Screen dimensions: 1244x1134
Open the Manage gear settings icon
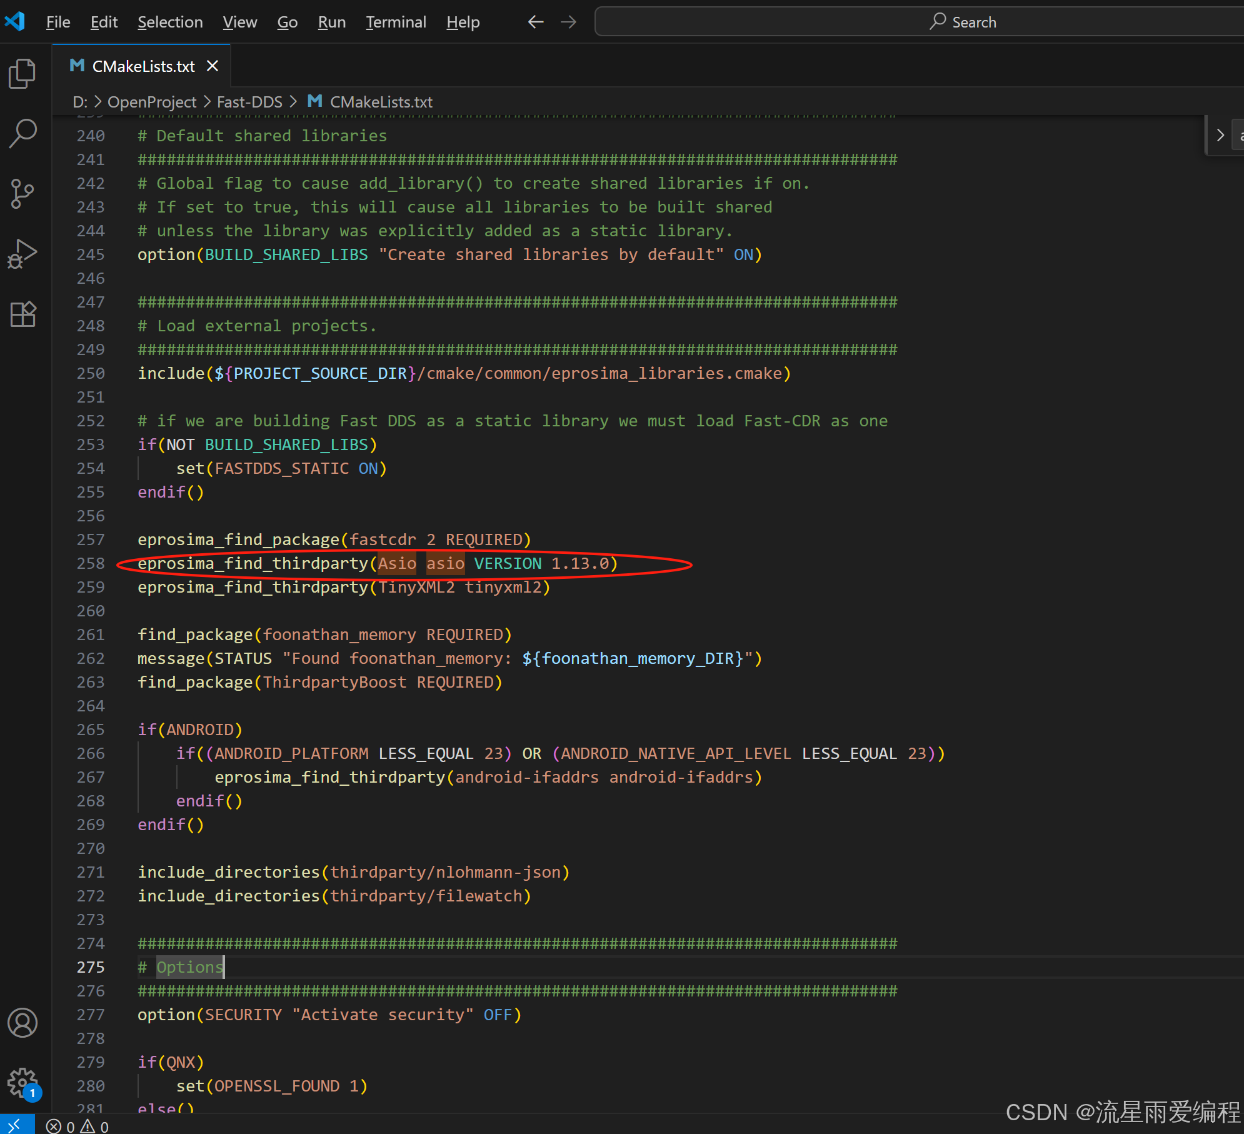[23, 1081]
